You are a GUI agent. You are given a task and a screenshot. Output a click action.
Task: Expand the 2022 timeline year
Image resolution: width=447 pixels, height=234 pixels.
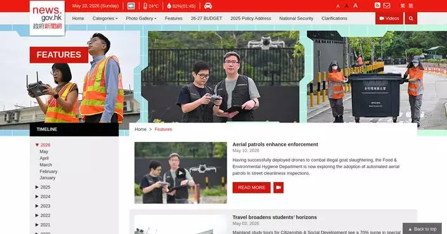pyautogui.click(x=43, y=215)
